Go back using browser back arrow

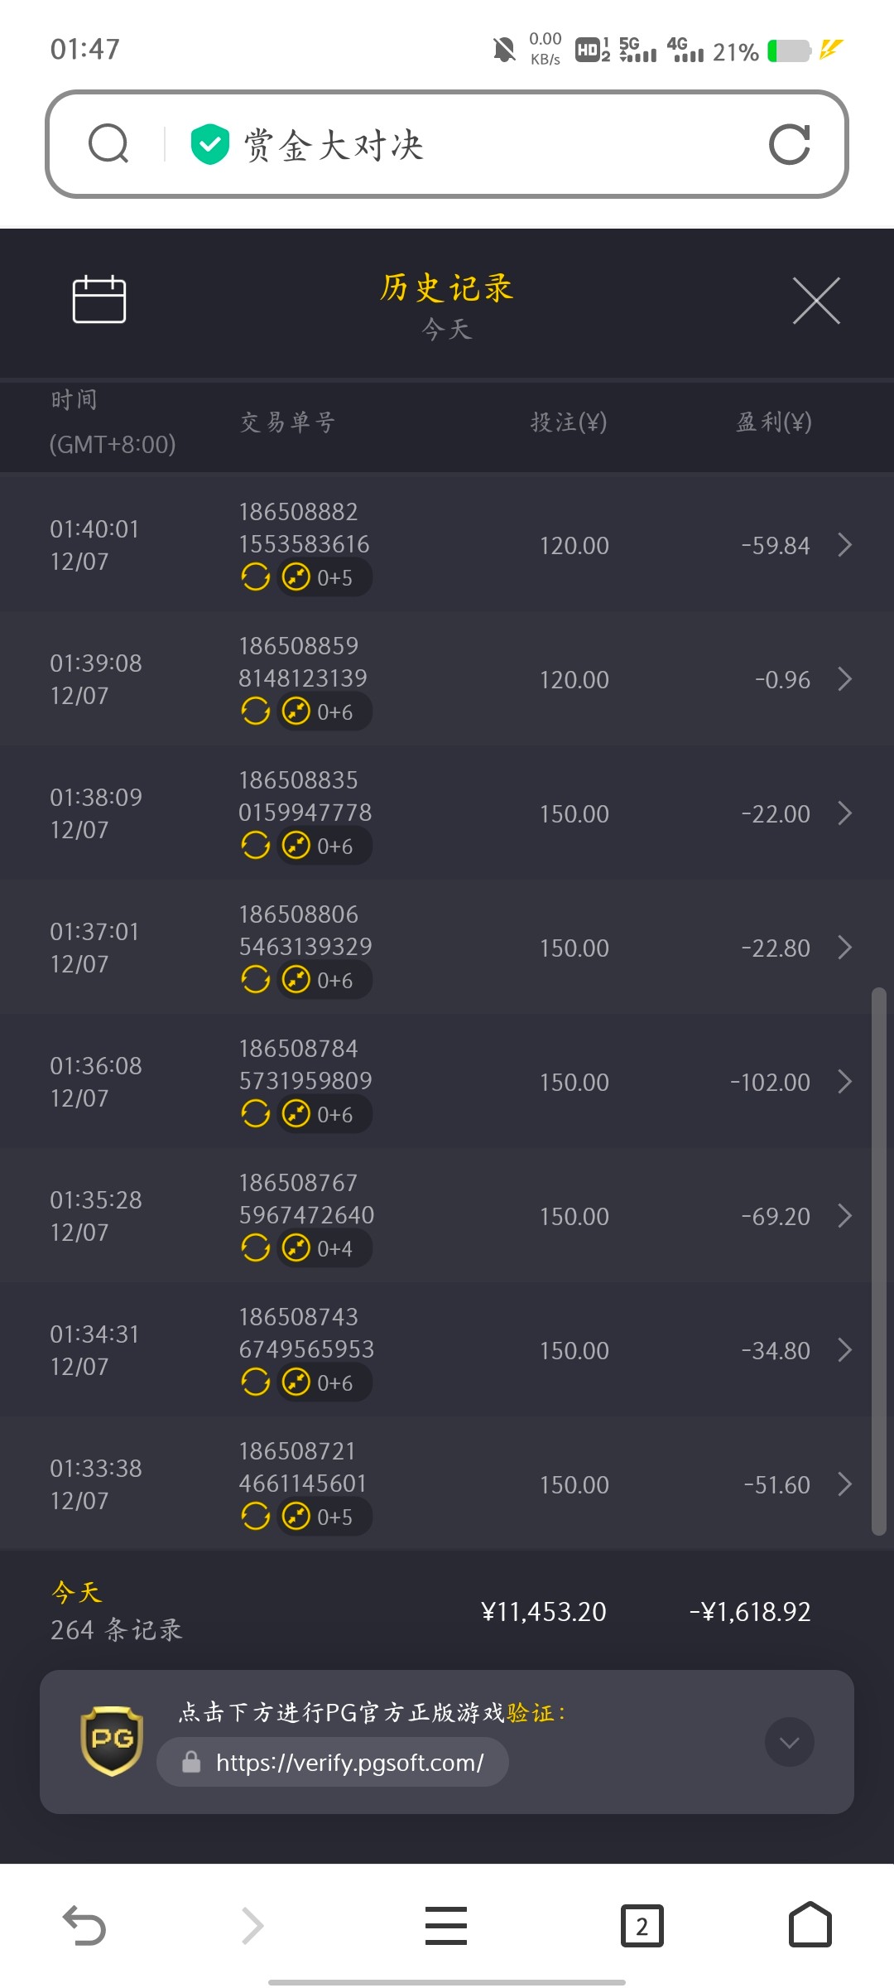84,1925
